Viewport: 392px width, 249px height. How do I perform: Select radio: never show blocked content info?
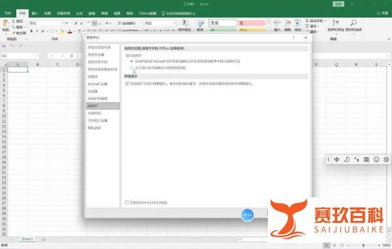(x=132, y=68)
